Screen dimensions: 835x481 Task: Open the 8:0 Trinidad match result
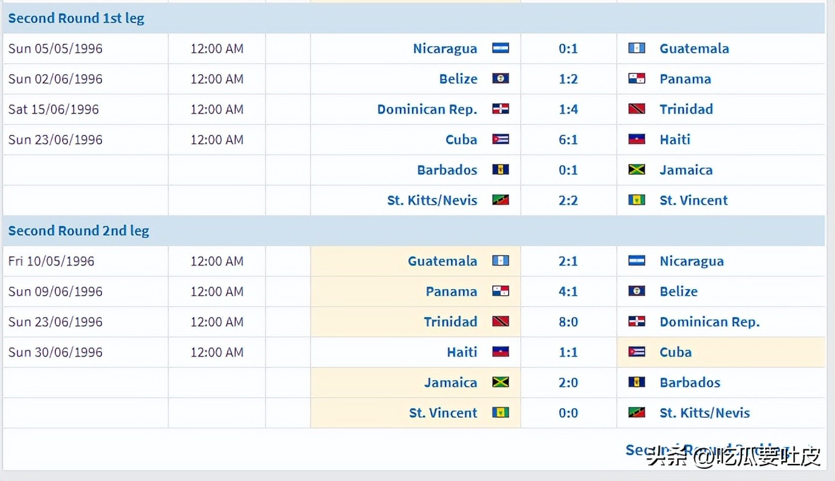tap(568, 322)
